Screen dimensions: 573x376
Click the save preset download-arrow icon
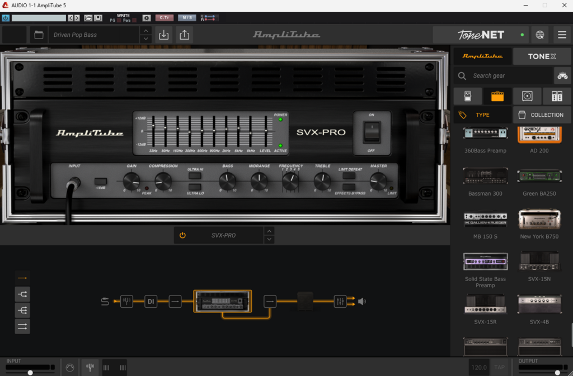click(164, 35)
